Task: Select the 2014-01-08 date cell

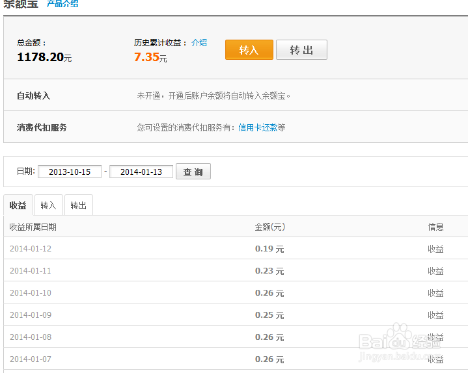Action: coord(31,337)
